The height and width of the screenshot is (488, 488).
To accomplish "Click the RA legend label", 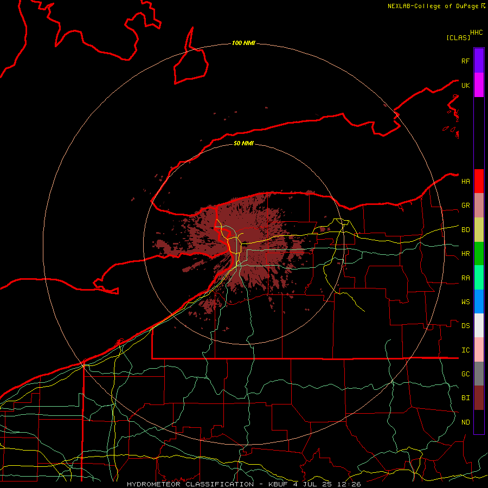I will click(466, 278).
